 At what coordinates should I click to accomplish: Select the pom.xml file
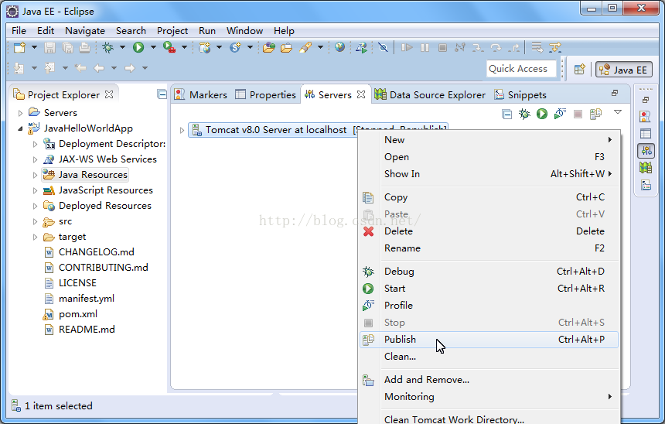pos(77,313)
